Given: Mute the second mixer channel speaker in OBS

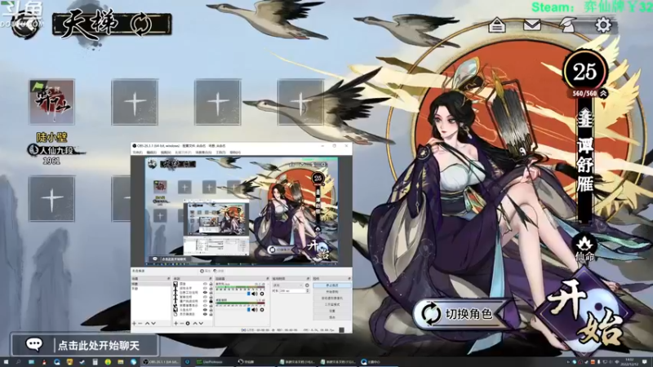Looking at the screenshot, I should (255, 310).
